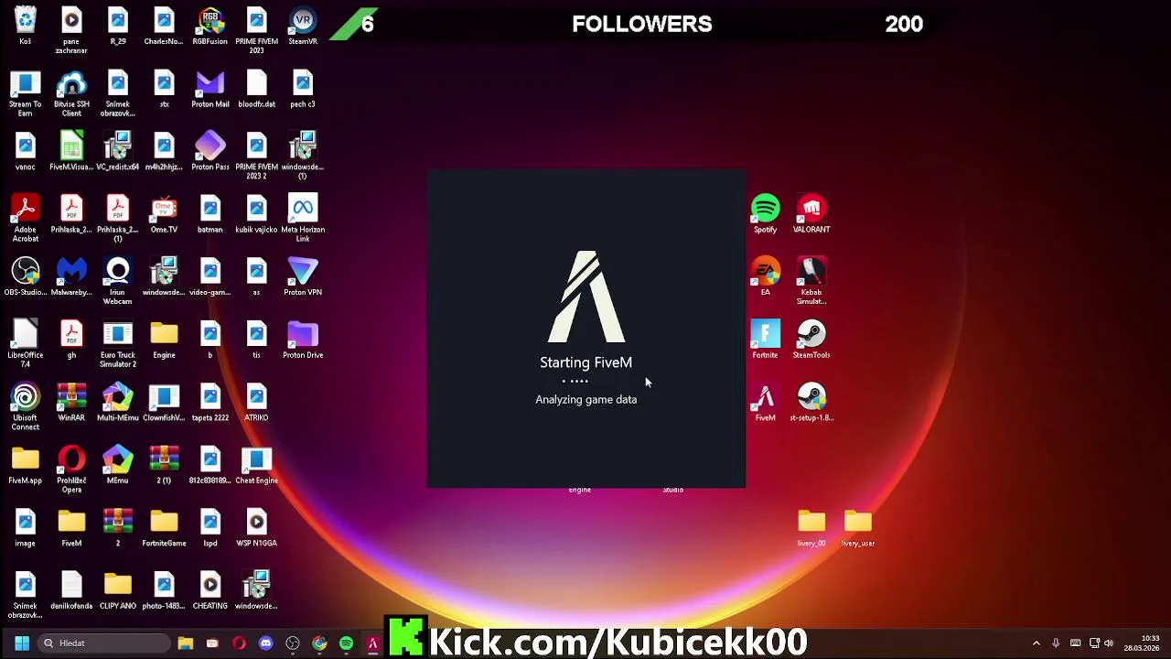Viewport: 1171px width, 659px height.
Task: Open the Malwarebytes desktop shortcut
Action: tap(71, 277)
